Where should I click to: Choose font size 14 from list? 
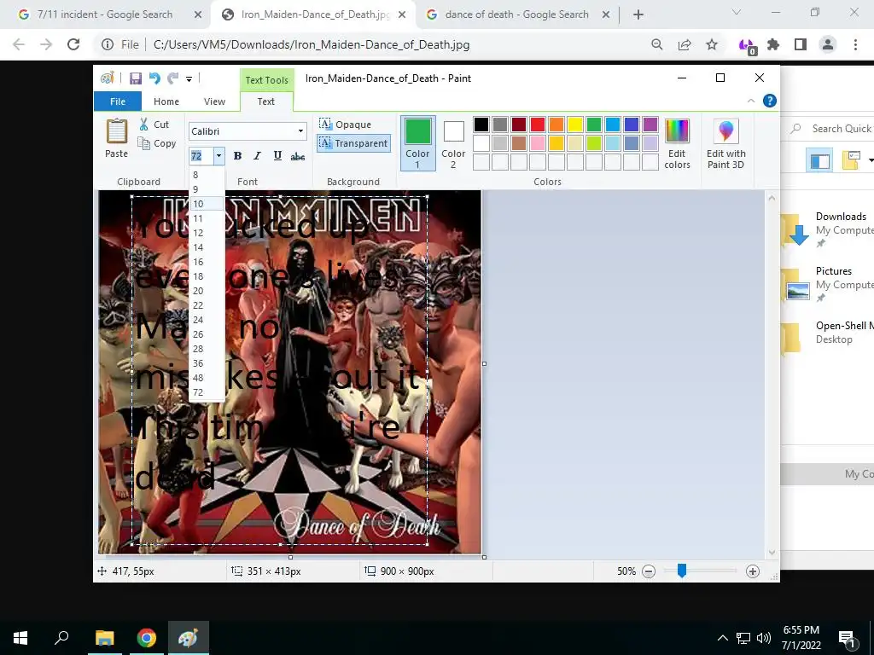pos(207,247)
